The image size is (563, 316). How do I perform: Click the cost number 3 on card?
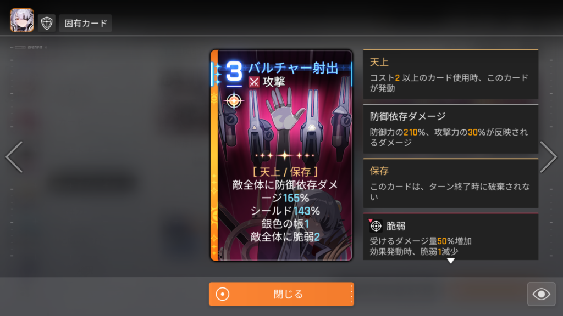[x=234, y=72]
